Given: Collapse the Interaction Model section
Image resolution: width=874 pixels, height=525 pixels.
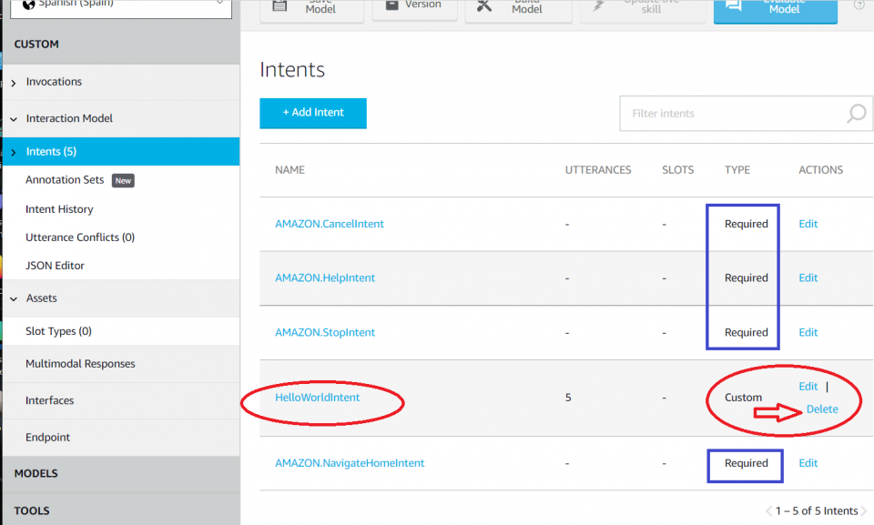Looking at the screenshot, I should (x=14, y=119).
